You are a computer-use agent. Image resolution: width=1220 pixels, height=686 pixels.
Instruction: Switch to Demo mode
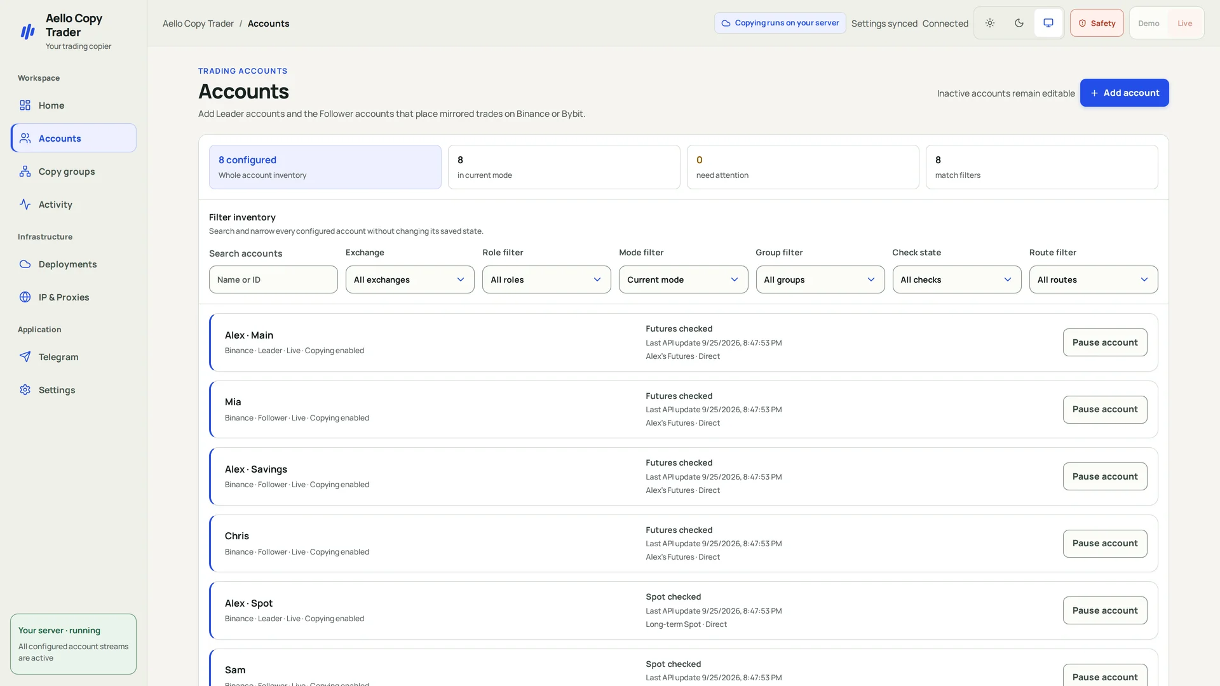[x=1149, y=24]
